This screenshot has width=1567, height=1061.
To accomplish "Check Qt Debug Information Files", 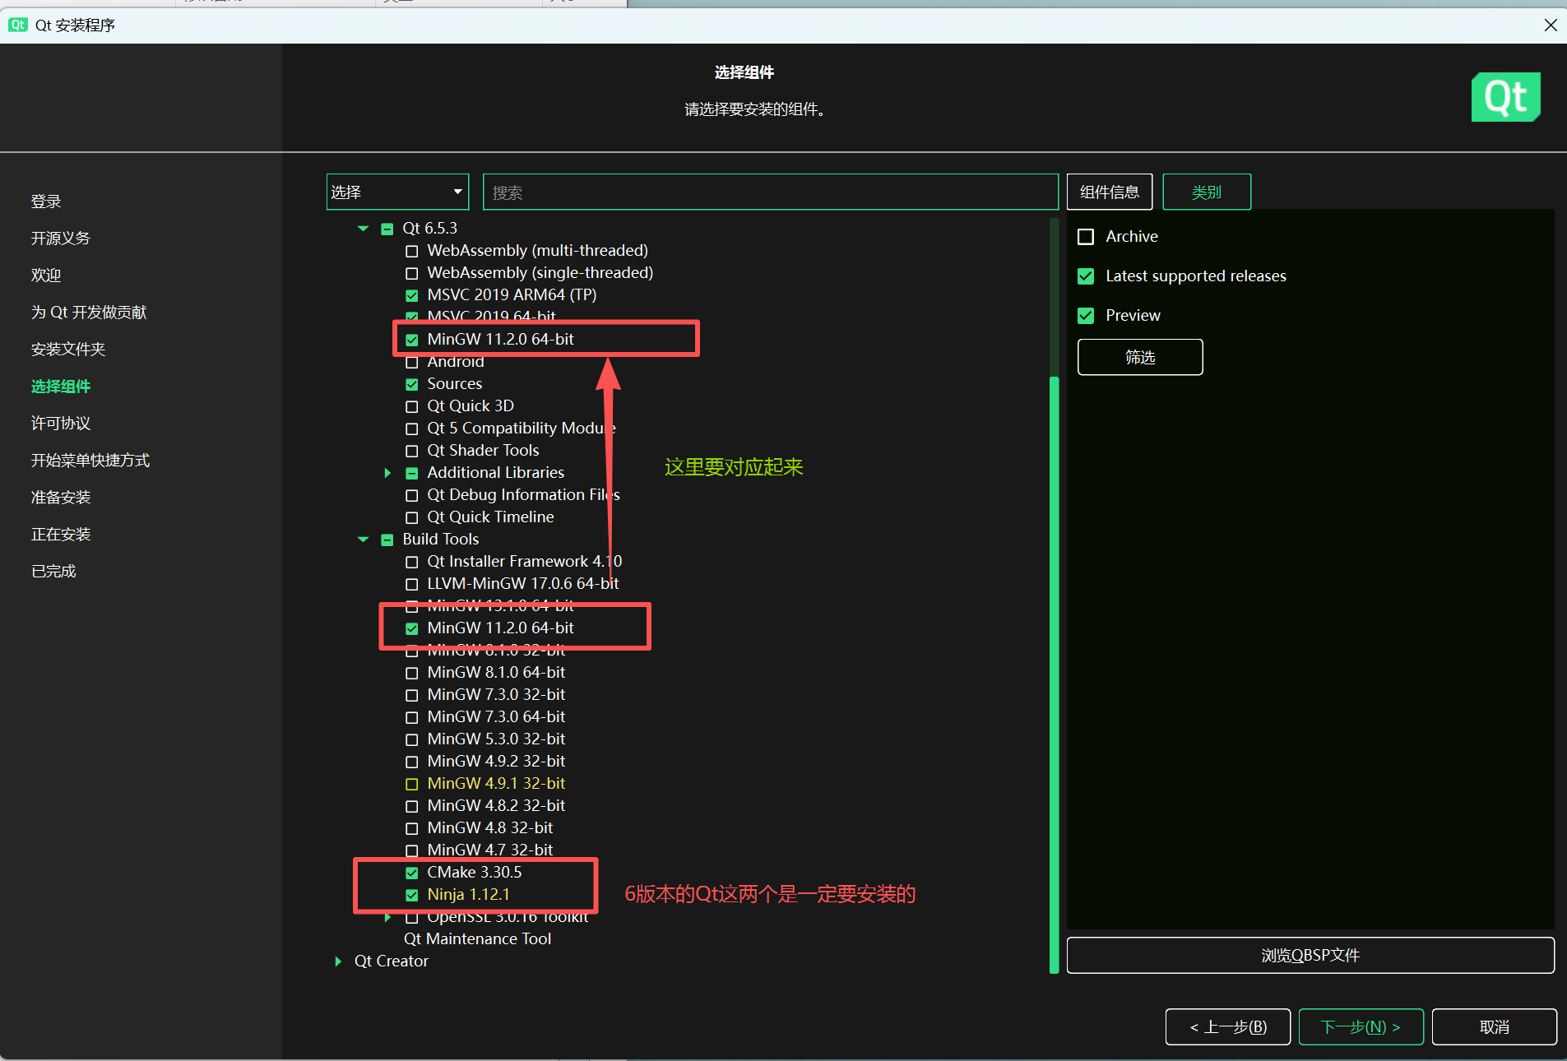I will click(x=412, y=496).
